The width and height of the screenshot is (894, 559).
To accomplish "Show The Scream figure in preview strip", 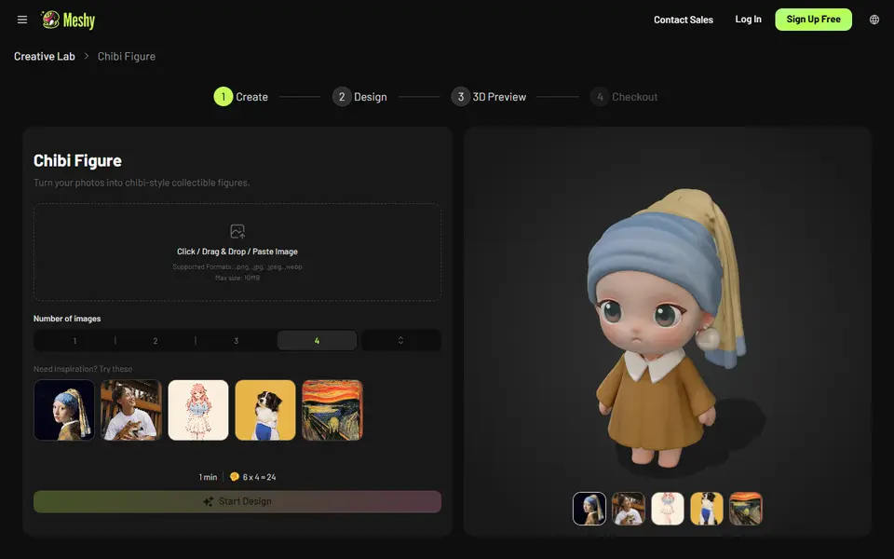I will (746, 509).
